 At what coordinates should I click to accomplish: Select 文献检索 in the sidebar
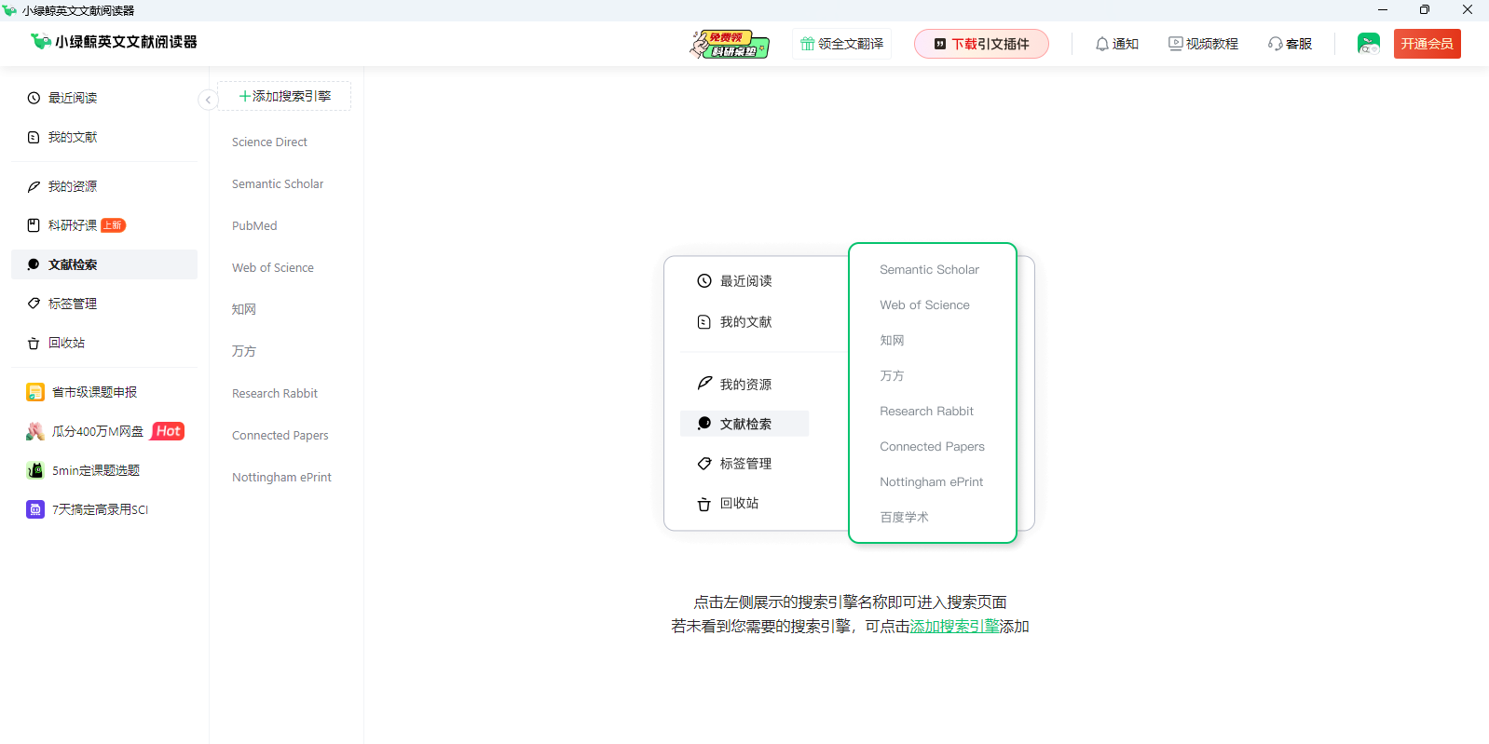point(104,264)
